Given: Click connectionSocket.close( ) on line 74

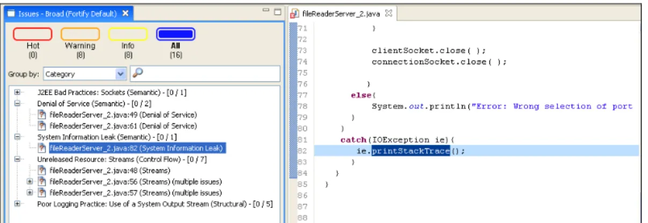Looking at the screenshot, I should 440,62.
